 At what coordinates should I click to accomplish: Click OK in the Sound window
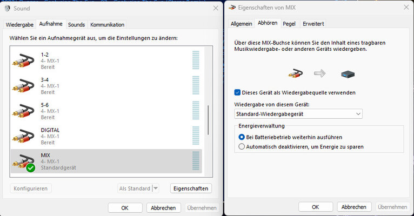[x=125, y=208]
